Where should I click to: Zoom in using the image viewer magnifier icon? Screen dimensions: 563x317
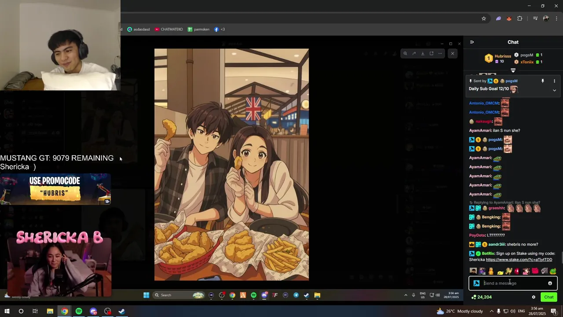coord(405,54)
